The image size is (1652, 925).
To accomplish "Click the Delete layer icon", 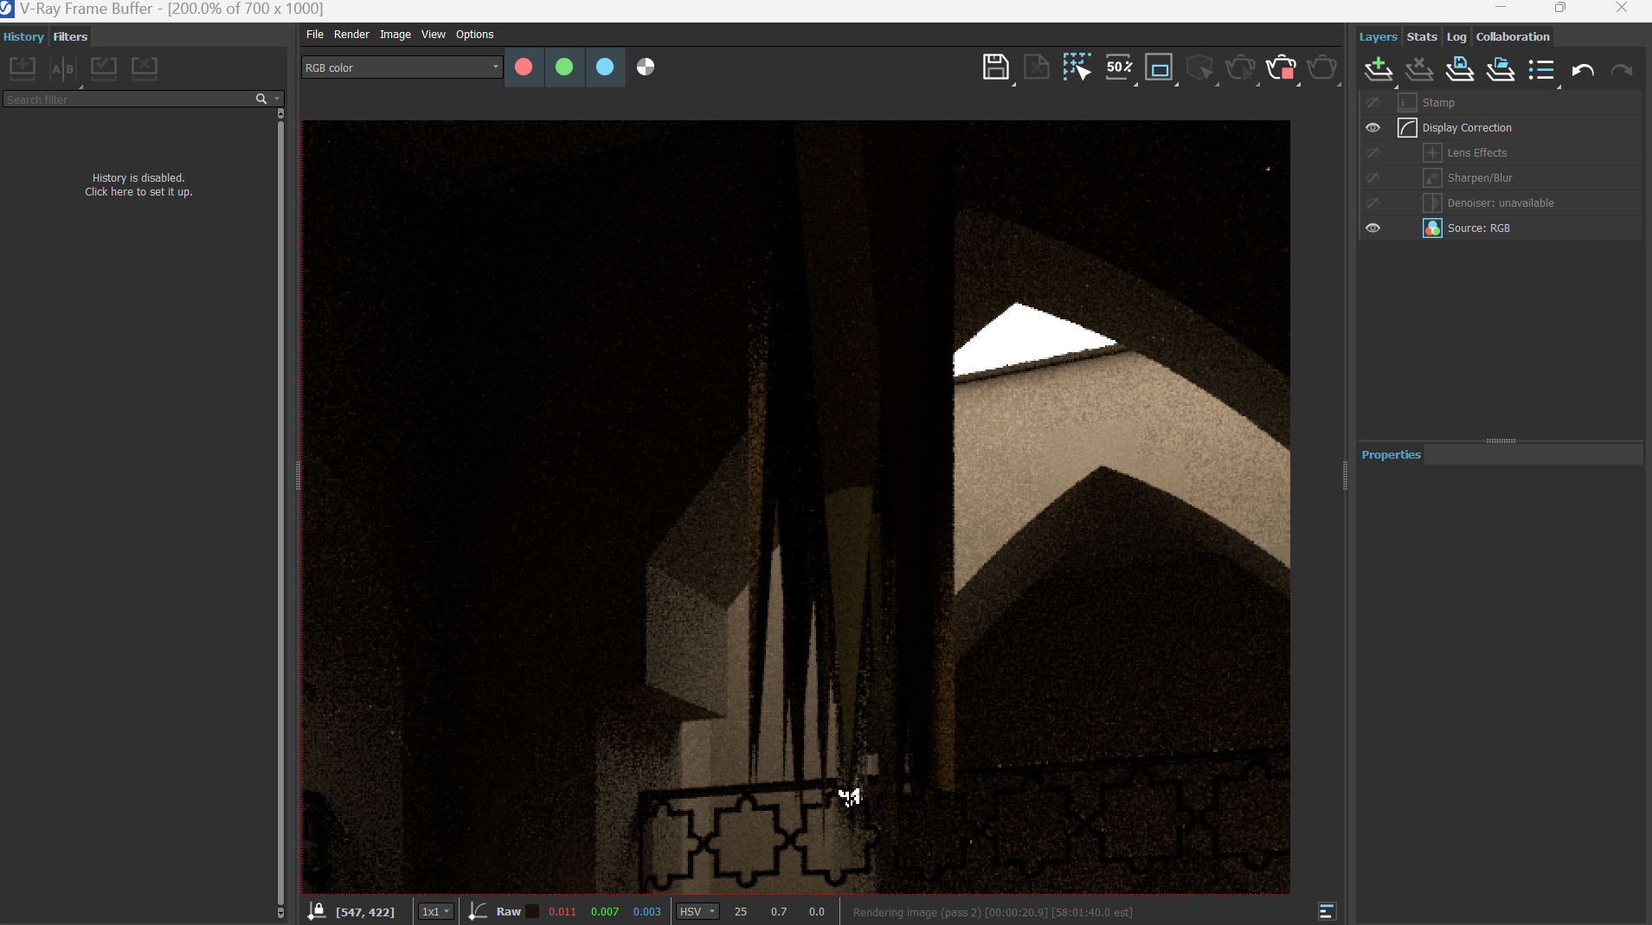I will 1419,69.
